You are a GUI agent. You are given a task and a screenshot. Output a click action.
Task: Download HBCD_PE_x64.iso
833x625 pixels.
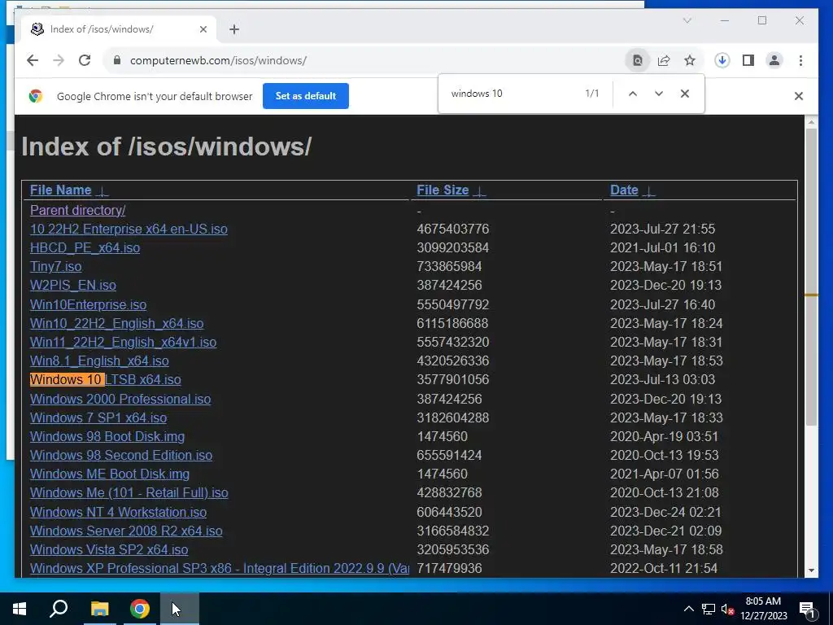pyautogui.click(x=85, y=247)
